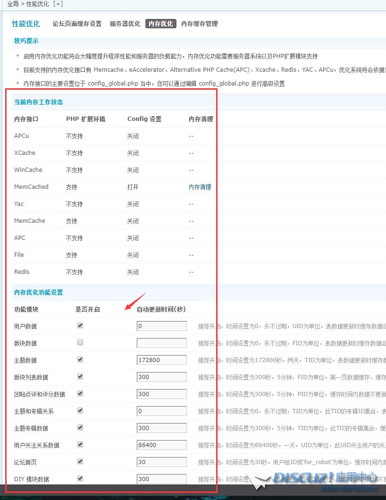Disable the 版块列表数据 checkbox

[80, 377]
